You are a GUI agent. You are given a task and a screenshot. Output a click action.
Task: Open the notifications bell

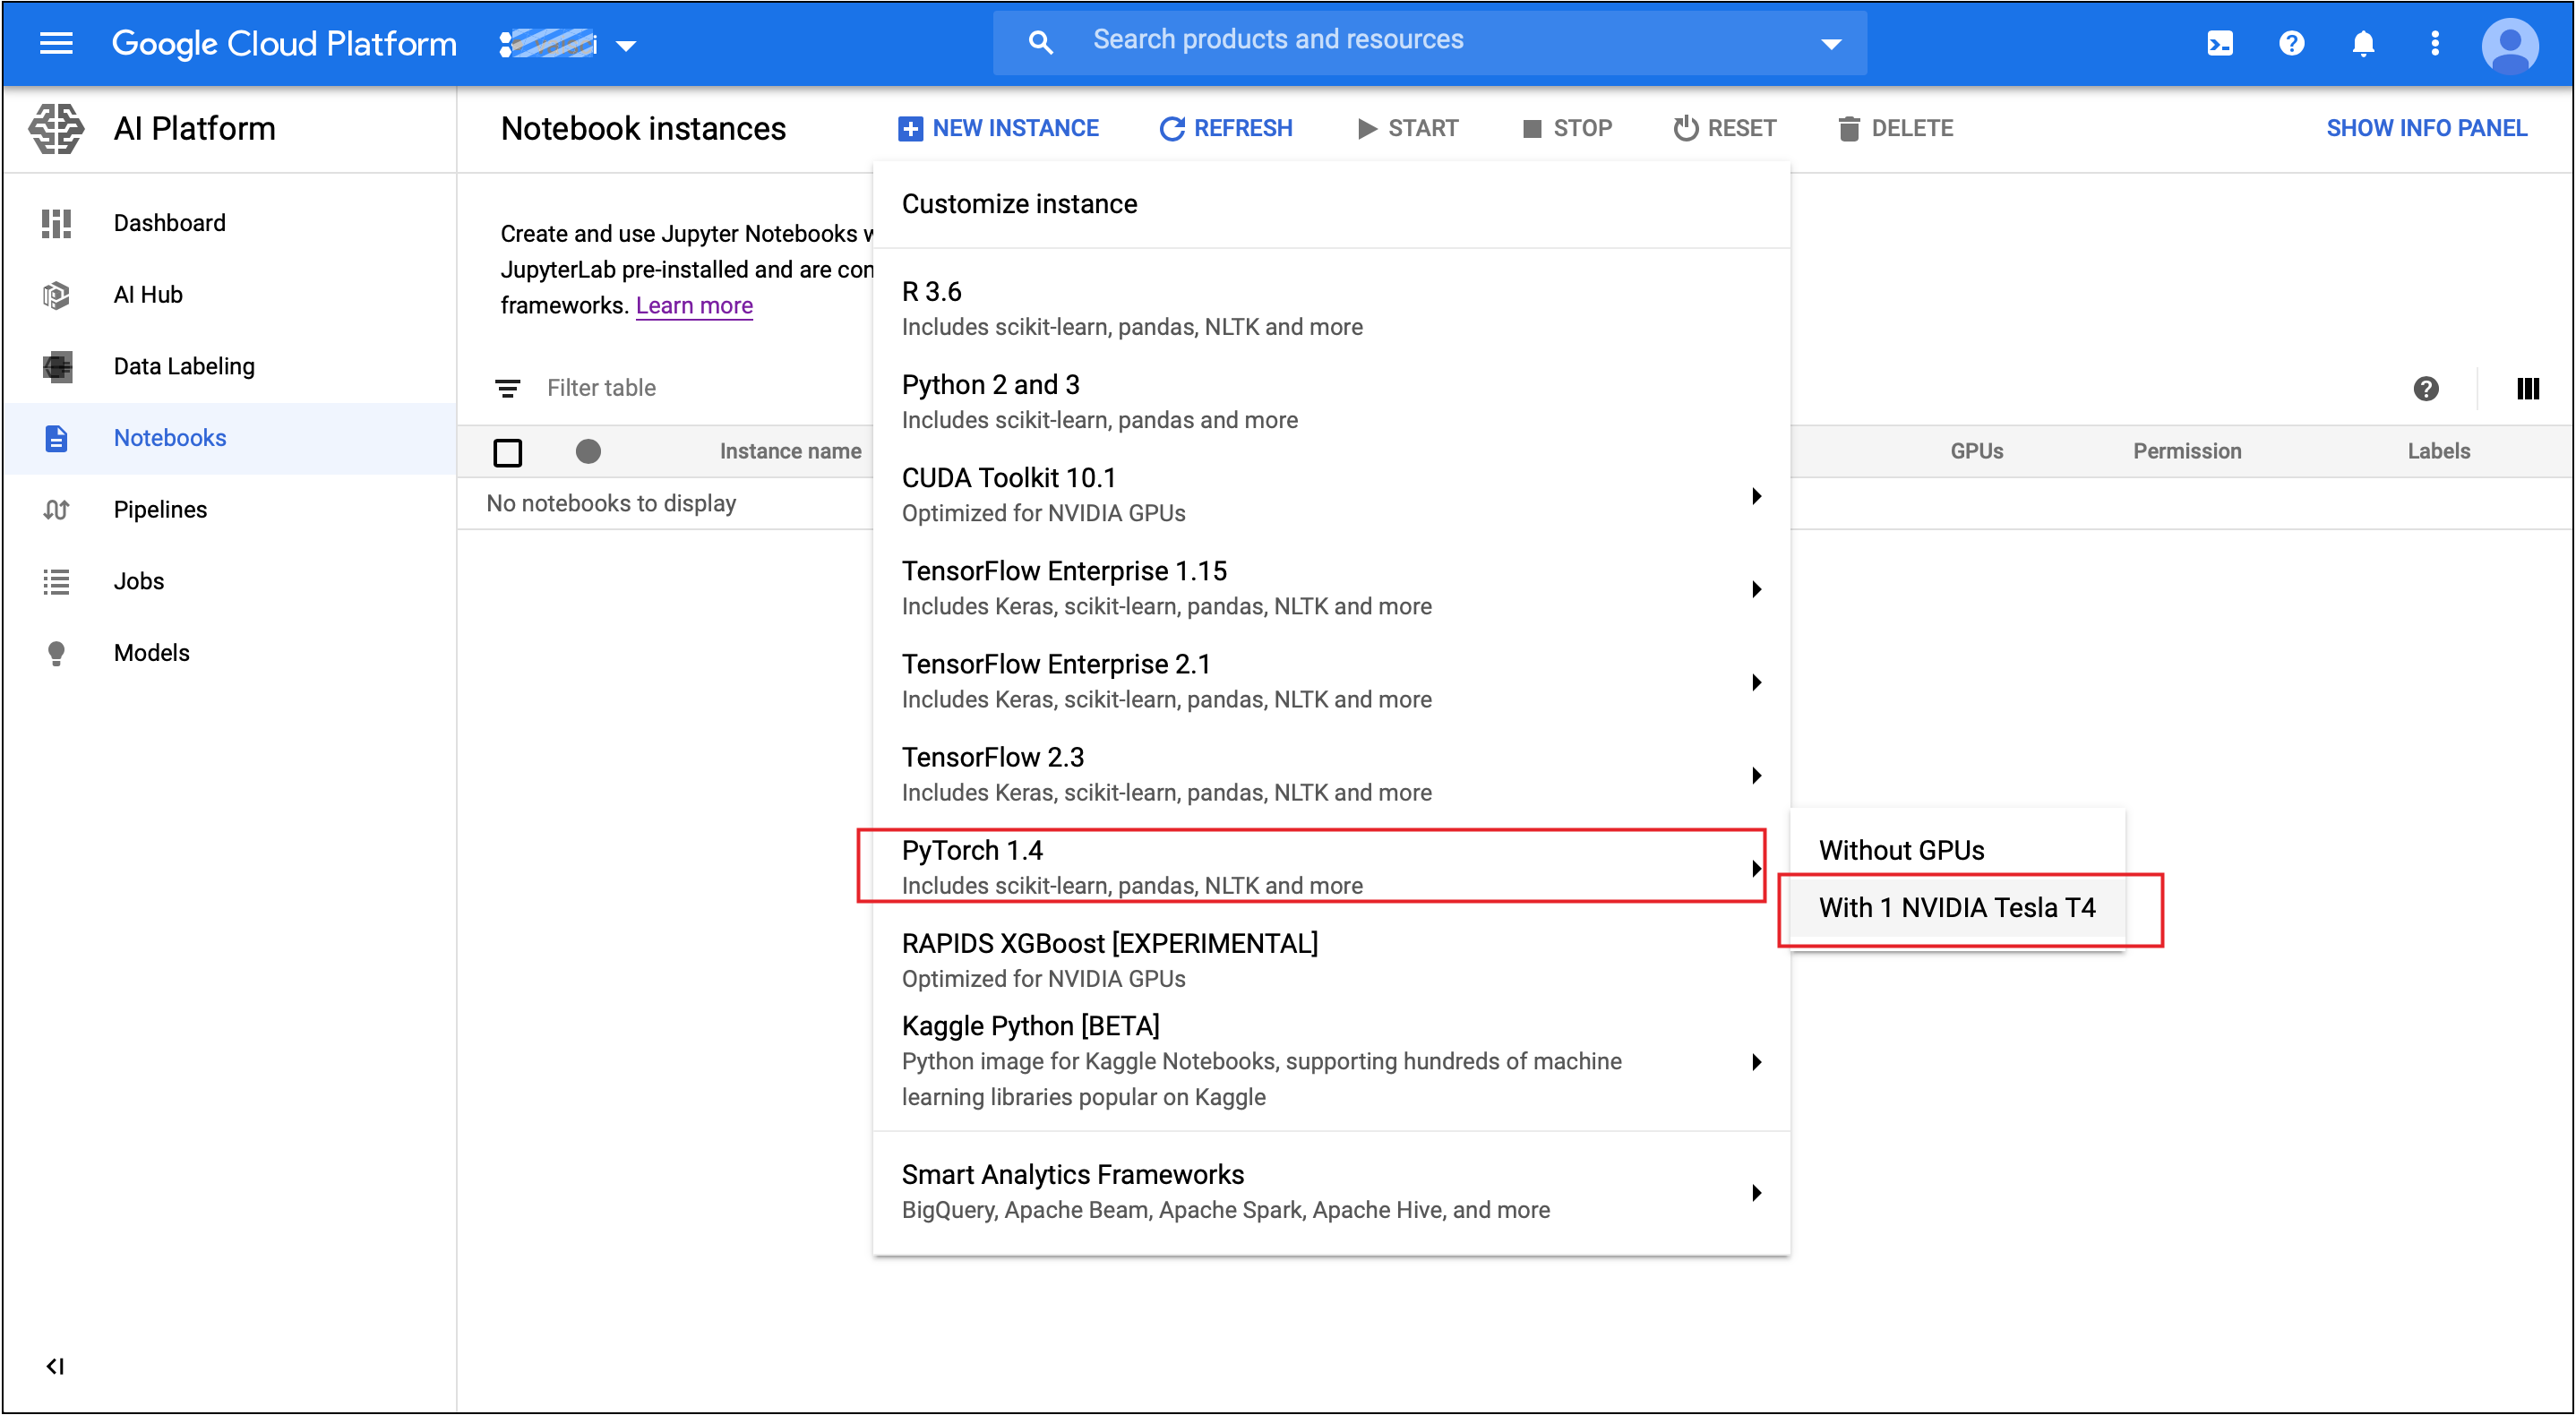point(2363,43)
